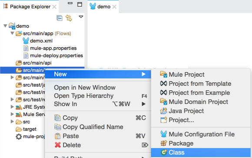
Task: Minimize the Package Explorer panel
Action: (70, 3)
